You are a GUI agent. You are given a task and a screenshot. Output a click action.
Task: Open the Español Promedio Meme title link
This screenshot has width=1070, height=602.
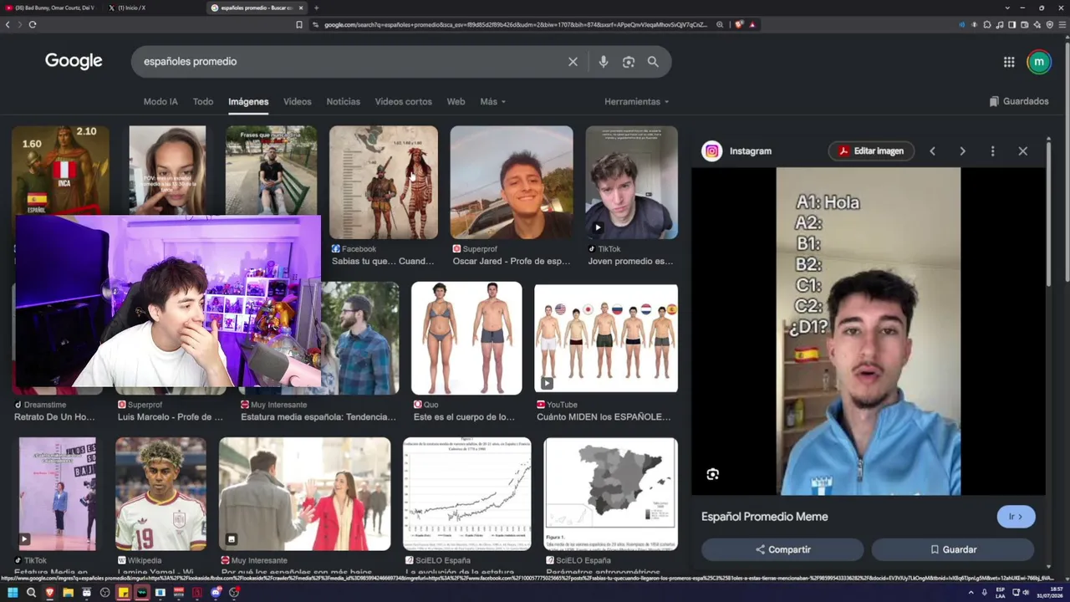(x=765, y=517)
